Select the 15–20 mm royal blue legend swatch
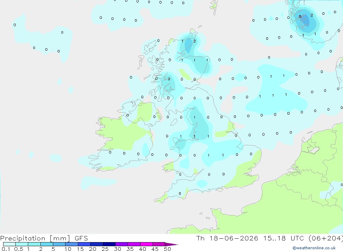Image resolution: width=343 pixels, height=251 pixels. click(84, 244)
